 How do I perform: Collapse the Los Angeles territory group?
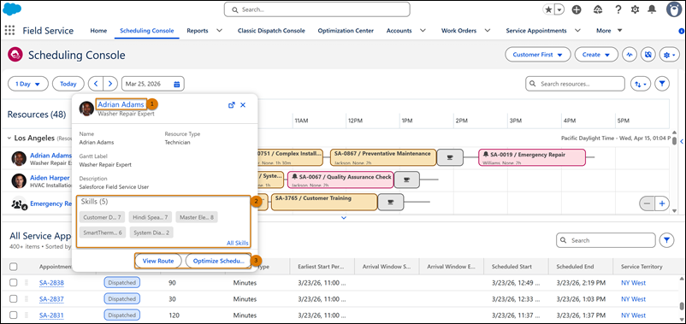coord(9,138)
